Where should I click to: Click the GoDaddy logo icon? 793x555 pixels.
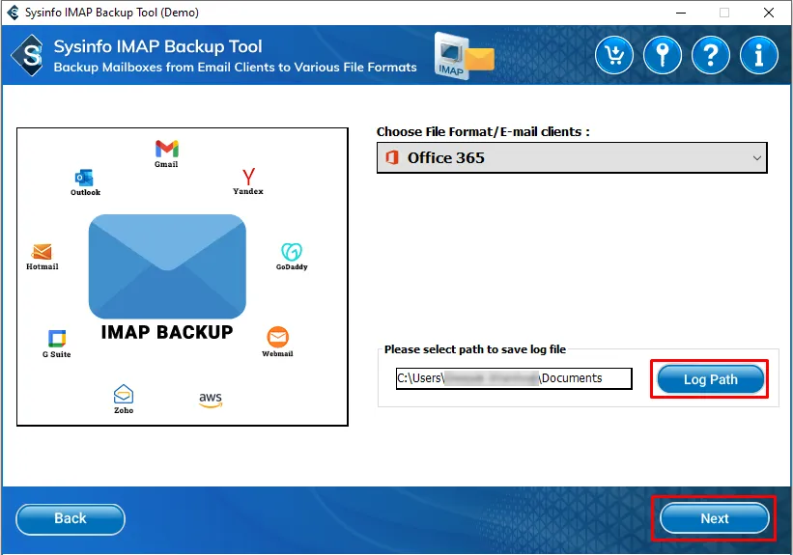(x=292, y=252)
